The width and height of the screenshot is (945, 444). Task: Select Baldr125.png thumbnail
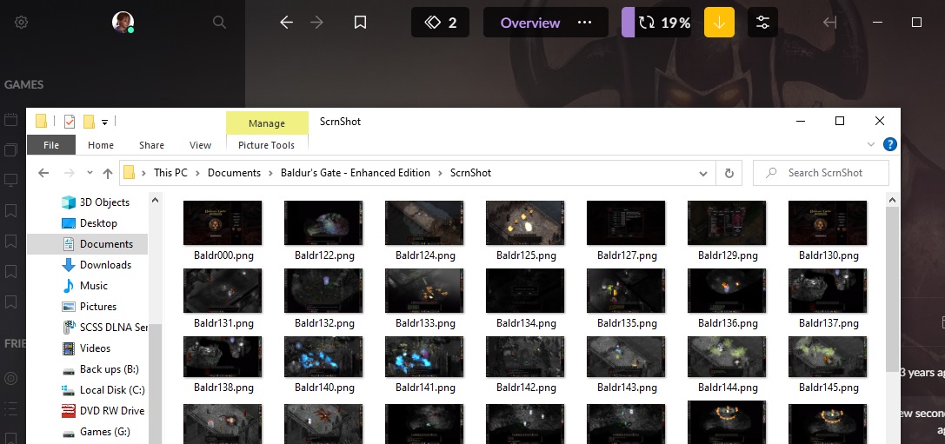[x=526, y=223]
